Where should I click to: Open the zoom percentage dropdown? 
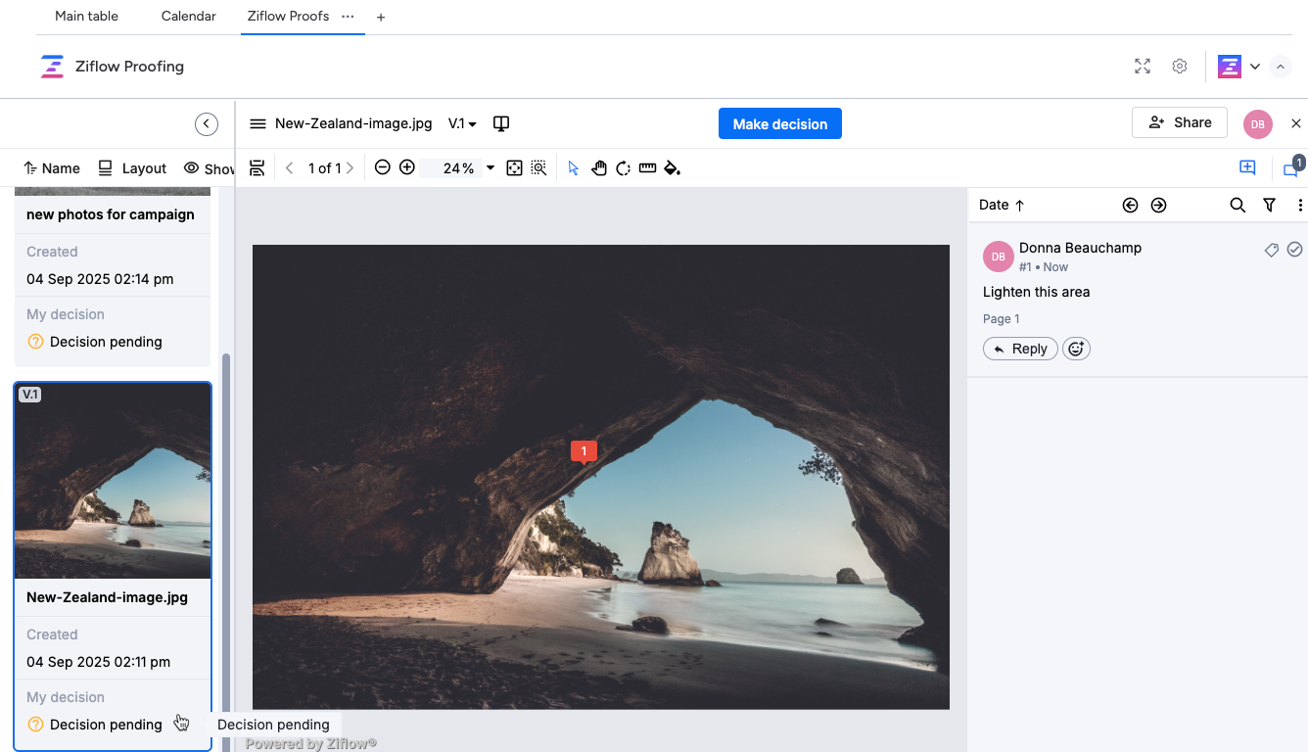490,168
